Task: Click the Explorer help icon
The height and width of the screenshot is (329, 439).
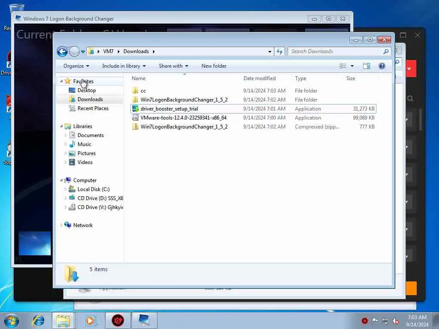Action: coord(382,66)
